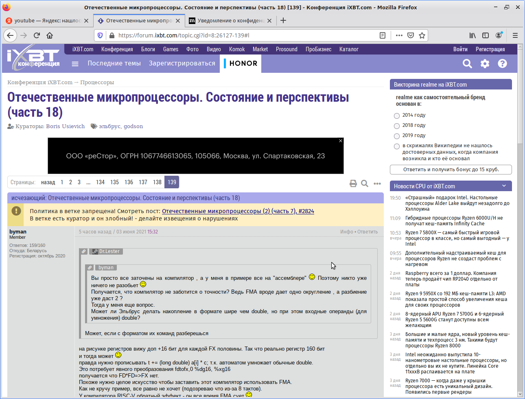The width and height of the screenshot is (525, 399).
Task: Select the 2019 году quiz answer
Action: pyautogui.click(x=397, y=136)
